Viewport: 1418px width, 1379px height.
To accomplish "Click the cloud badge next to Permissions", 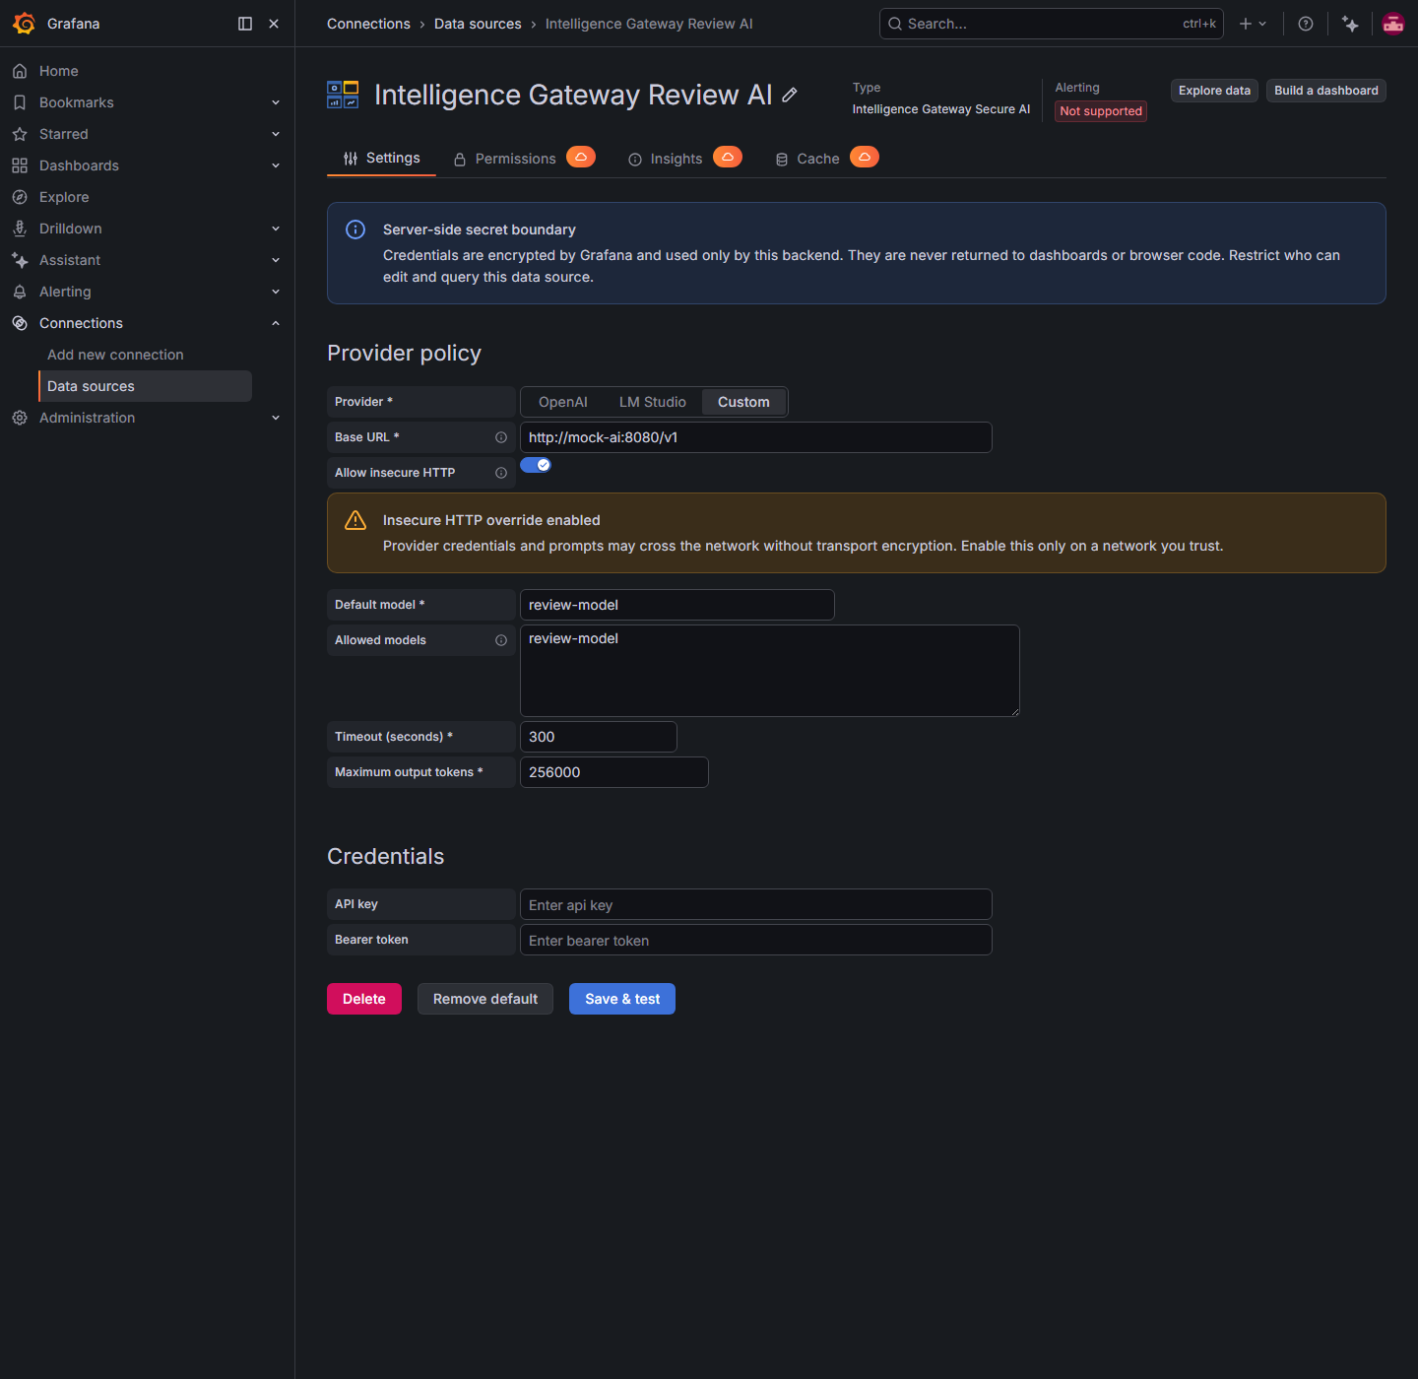I will pos(581,157).
